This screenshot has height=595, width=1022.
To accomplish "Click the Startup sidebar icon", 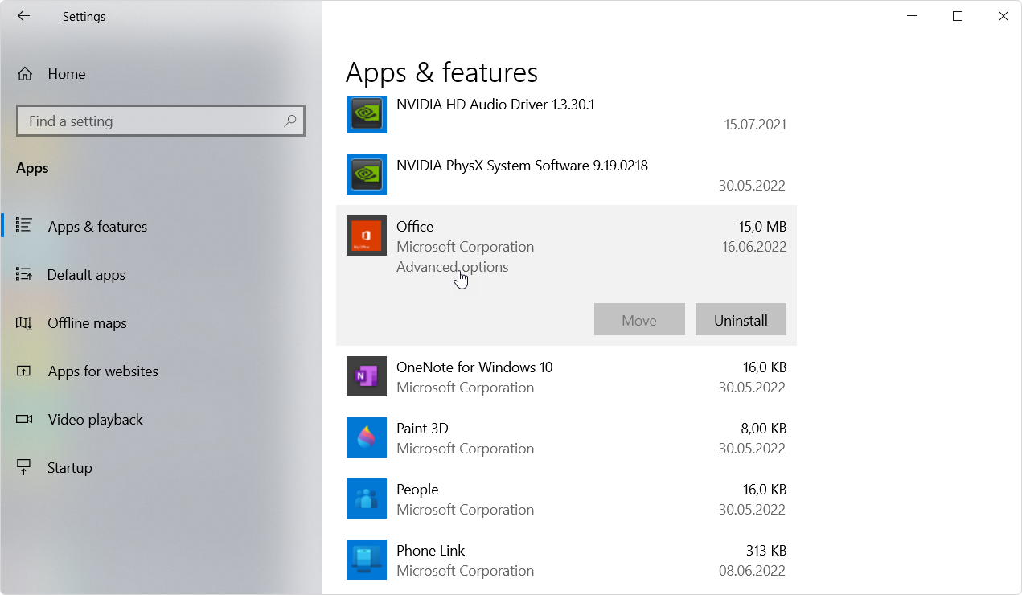I will 24,467.
